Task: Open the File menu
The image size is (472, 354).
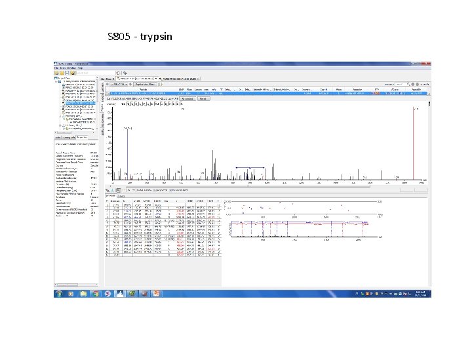Action: pos(56,68)
